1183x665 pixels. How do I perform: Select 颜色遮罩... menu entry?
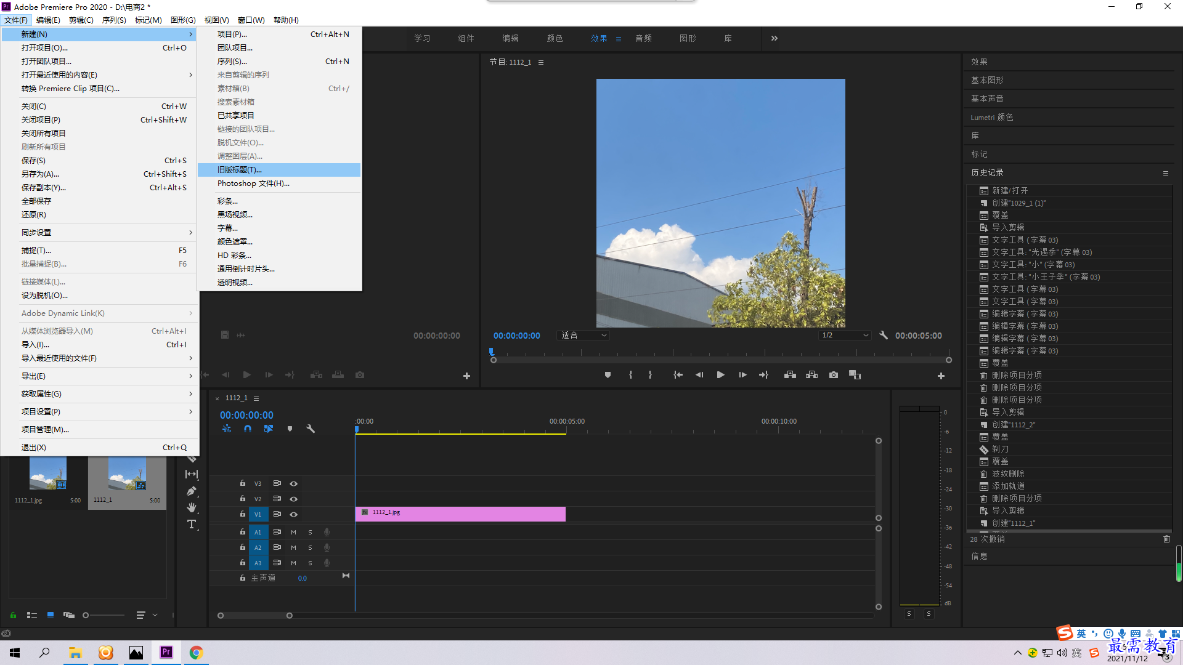(x=279, y=242)
